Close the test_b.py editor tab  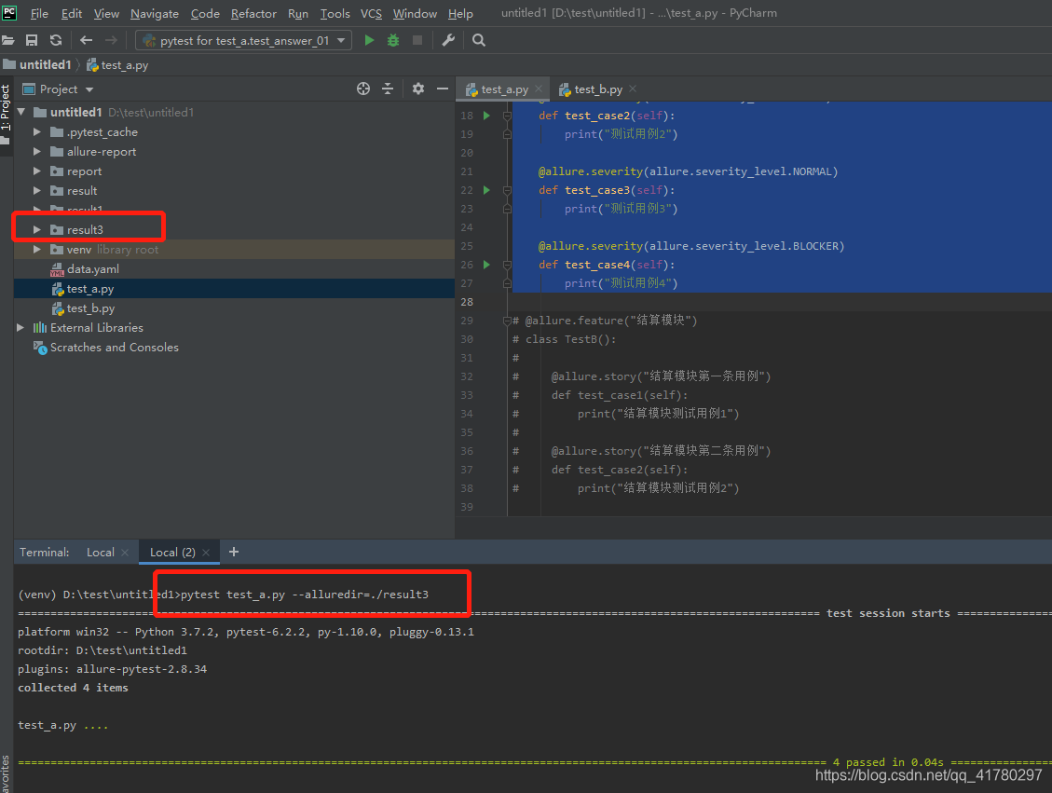633,89
